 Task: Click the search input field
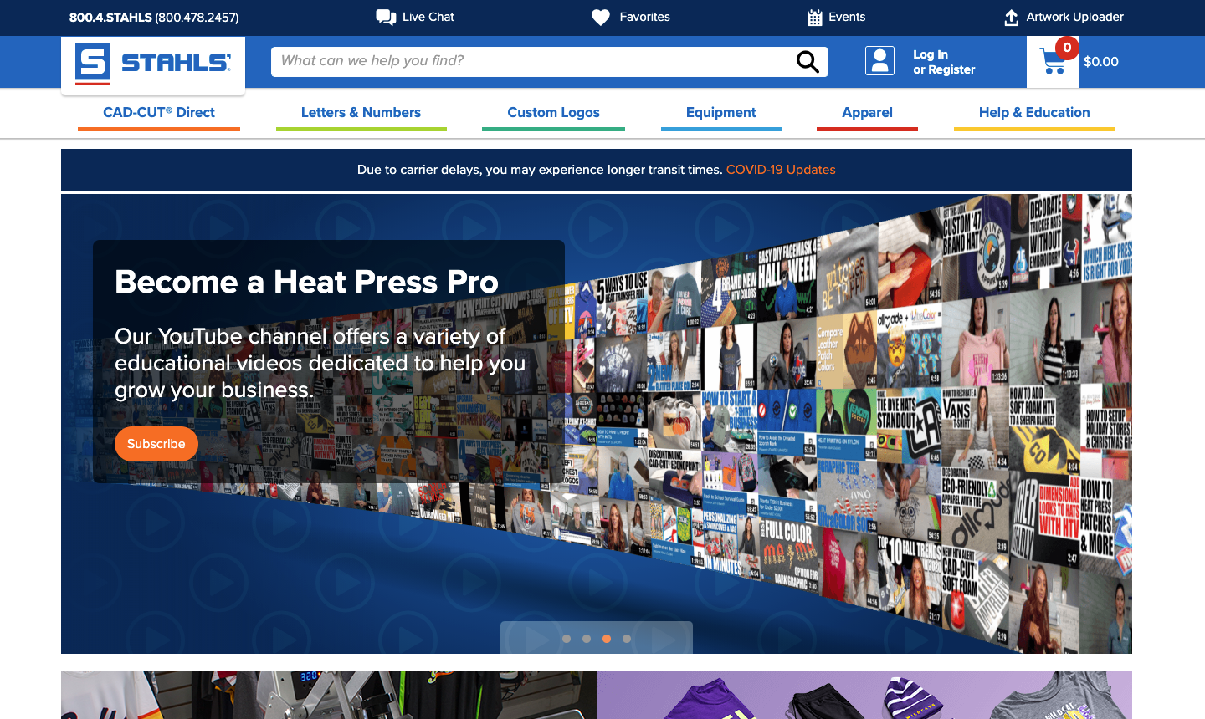[531, 61]
